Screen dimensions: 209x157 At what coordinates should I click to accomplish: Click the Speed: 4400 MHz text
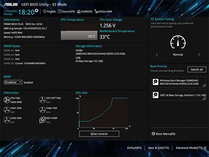(13, 33)
